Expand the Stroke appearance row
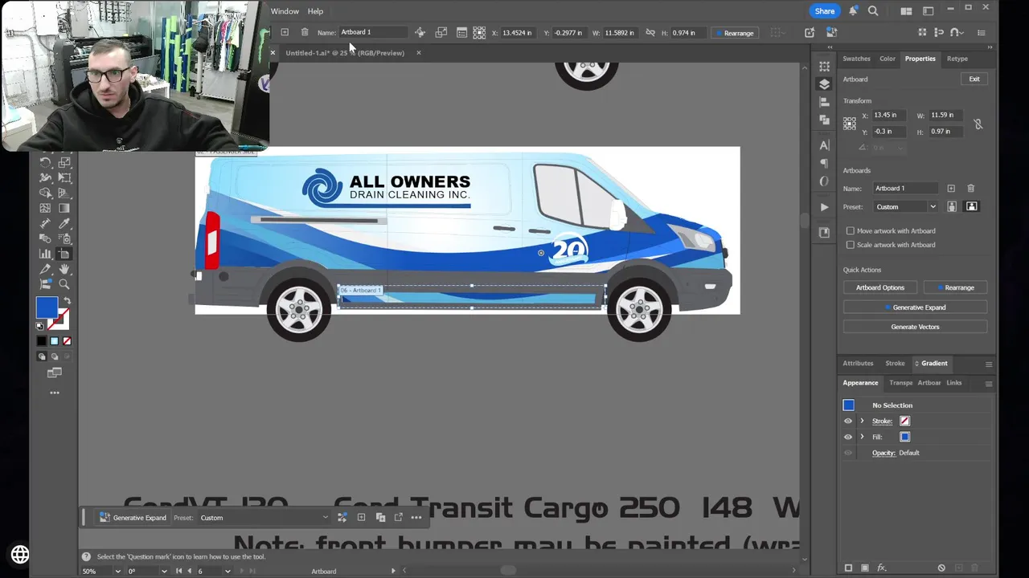Image resolution: width=1029 pixels, height=578 pixels. [x=862, y=421]
